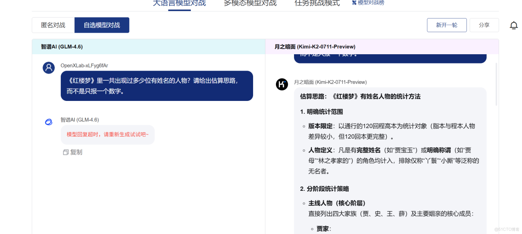
Task: Copy the GLM-4.6 reply with 复制
Action: (x=73, y=152)
